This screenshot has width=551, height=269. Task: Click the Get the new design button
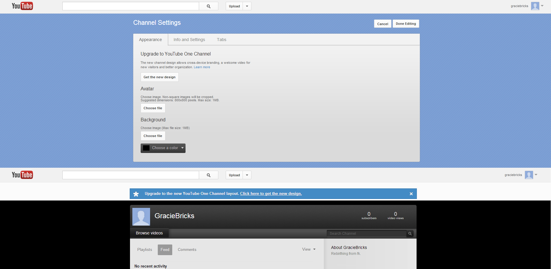[x=160, y=77]
